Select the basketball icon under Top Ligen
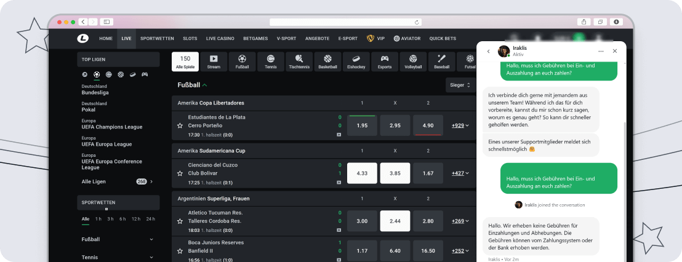 [x=121, y=74]
